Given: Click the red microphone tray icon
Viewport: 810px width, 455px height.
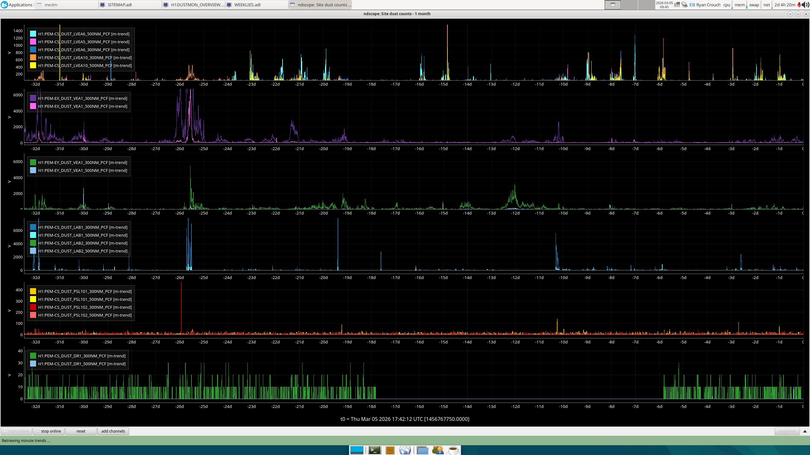Looking at the screenshot, I should click(800, 5).
